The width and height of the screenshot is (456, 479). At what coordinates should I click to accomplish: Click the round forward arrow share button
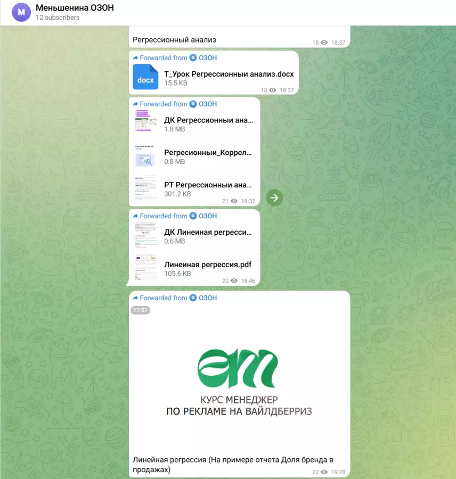[274, 198]
